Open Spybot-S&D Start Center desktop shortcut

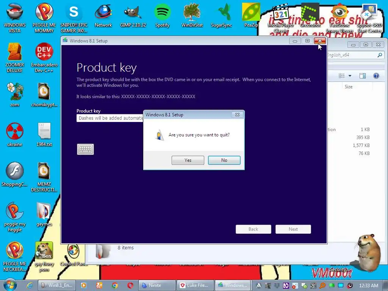tap(369, 17)
